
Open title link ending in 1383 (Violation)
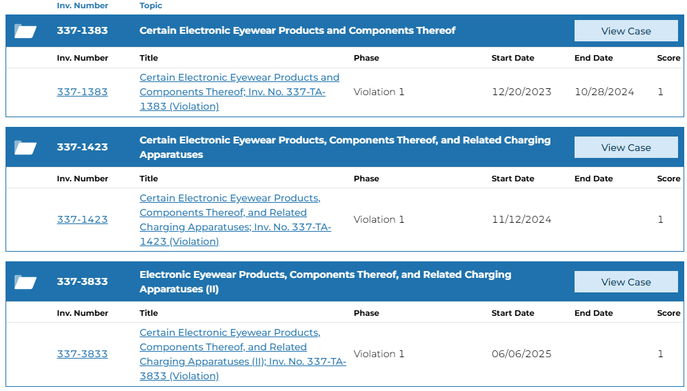(239, 92)
